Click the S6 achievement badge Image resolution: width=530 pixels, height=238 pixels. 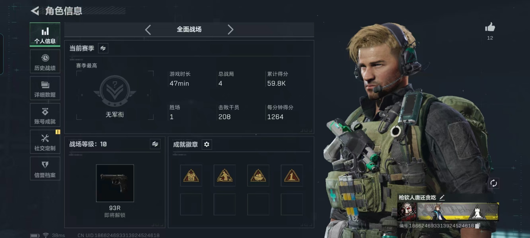pyautogui.click(x=191, y=175)
